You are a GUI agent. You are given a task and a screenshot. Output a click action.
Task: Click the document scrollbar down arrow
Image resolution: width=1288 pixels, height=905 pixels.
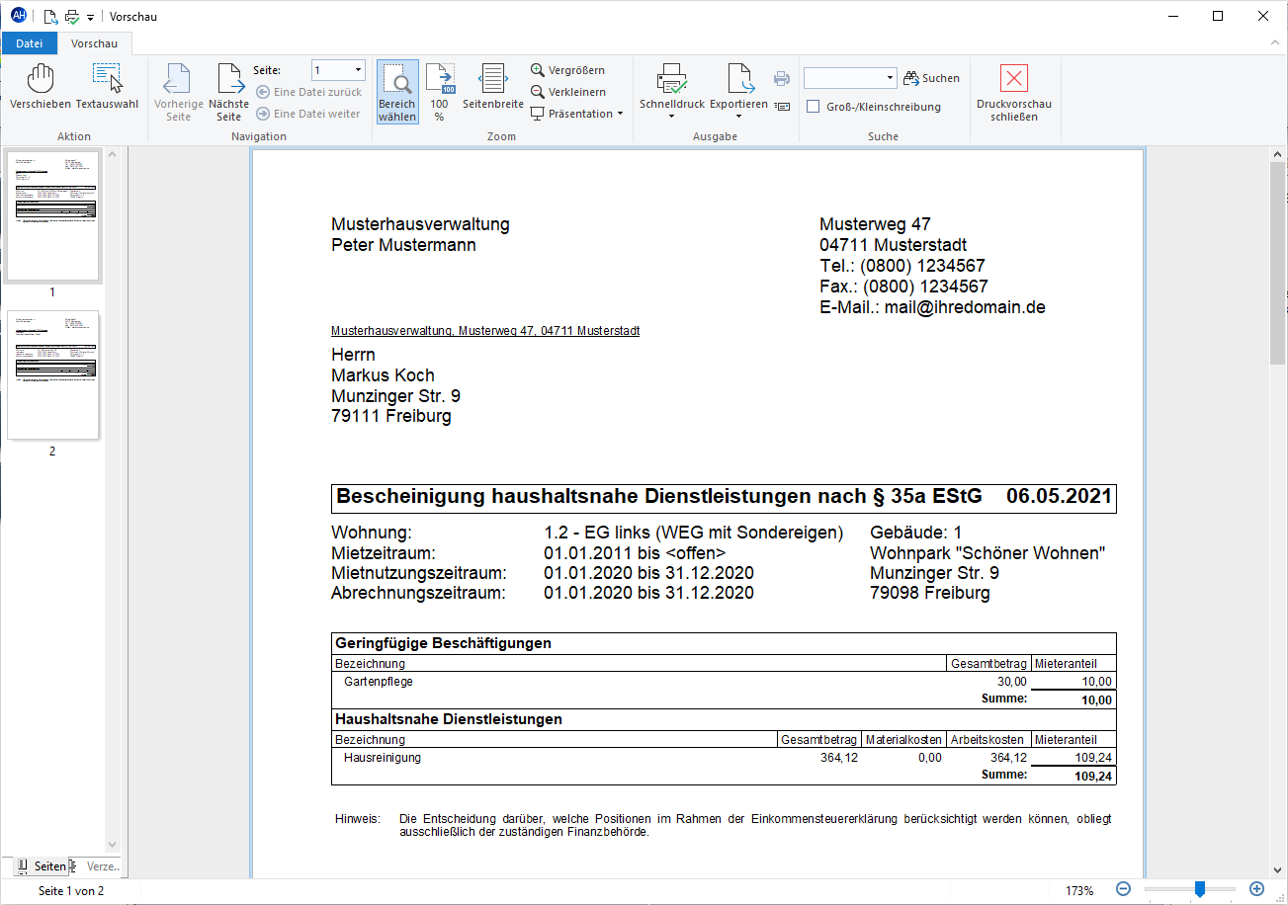[x=1277, y=870]
